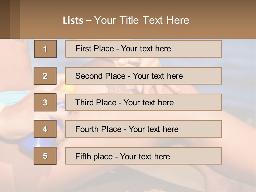Click the word Third in third row
Screen dimensions: 256x192
coord(85,102)
